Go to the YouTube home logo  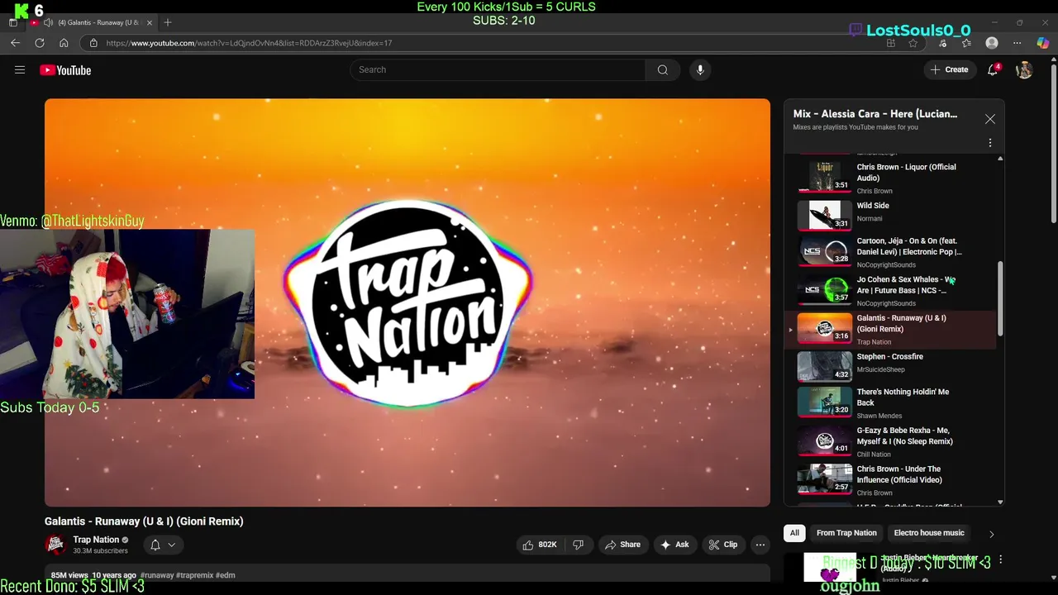[65, 70]
